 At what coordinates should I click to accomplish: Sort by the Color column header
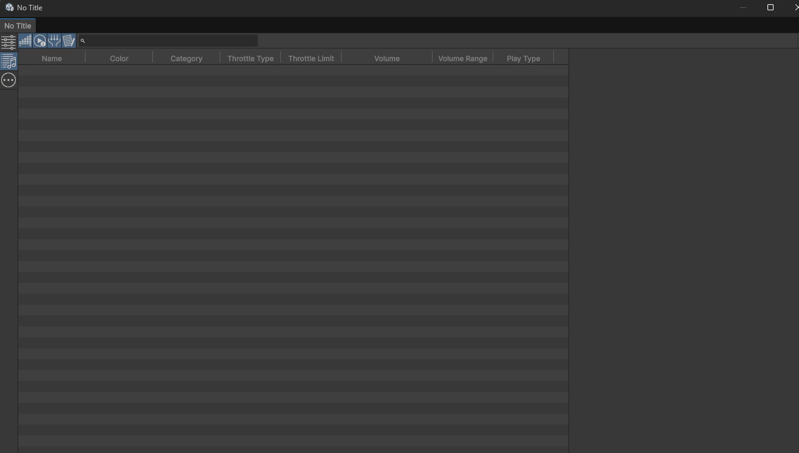119,58
